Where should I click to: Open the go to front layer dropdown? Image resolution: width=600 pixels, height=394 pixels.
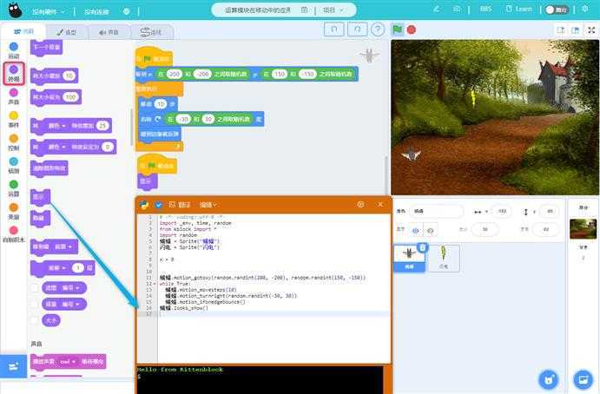pos(63,246)
